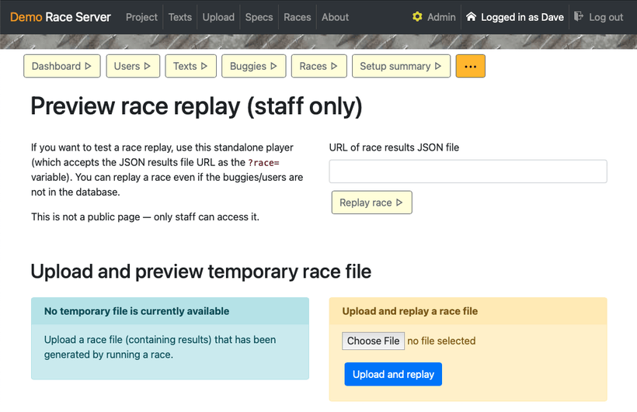This screenshot has height=412, width=637.
Task: Open the yellow Texts admin button
Action: [x=190, y=66]
